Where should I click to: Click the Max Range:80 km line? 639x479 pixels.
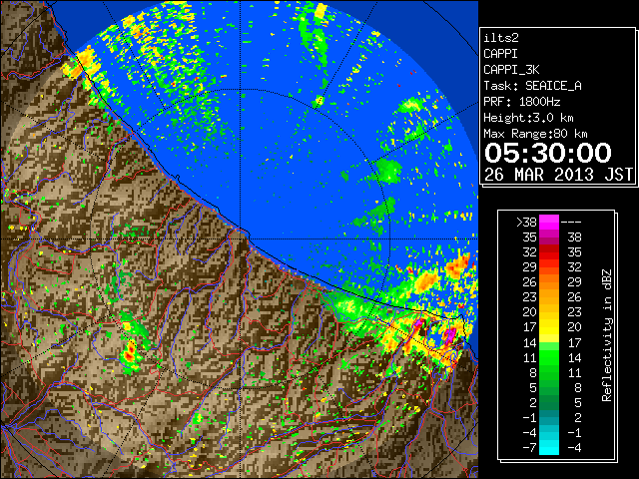535,134
